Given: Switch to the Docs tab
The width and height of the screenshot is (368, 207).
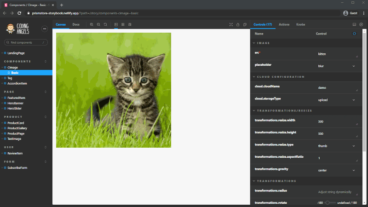Looking at the screenshot, I should point(76,24).
